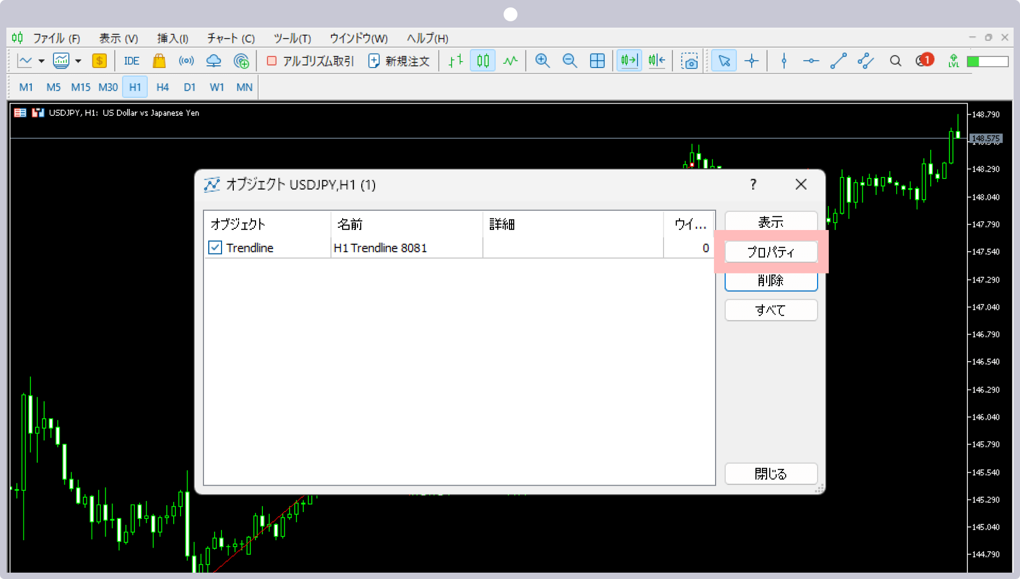The width and height of the screenshot is (1020, 579).
Task: Click the depth of market icon on chart
Action: click(20, 113)
